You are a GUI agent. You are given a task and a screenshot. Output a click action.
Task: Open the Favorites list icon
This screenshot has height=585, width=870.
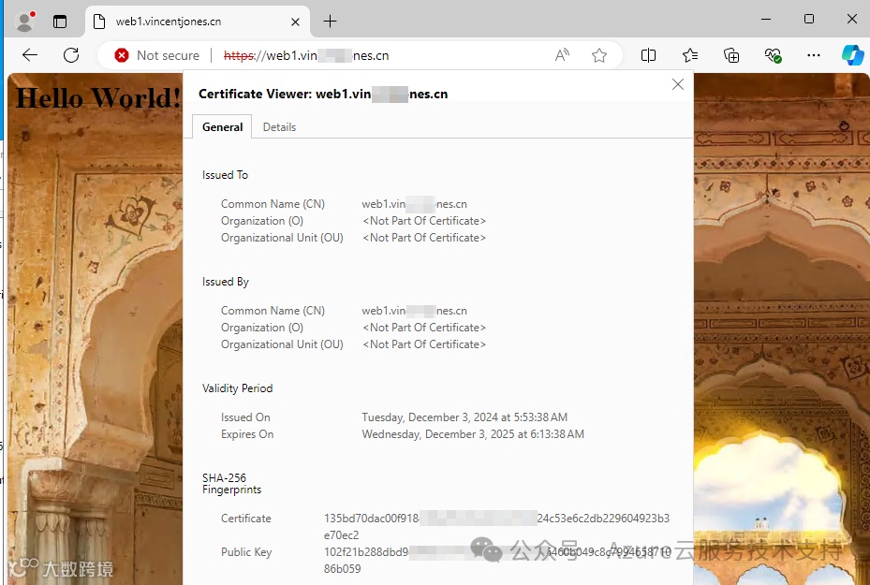690,55
